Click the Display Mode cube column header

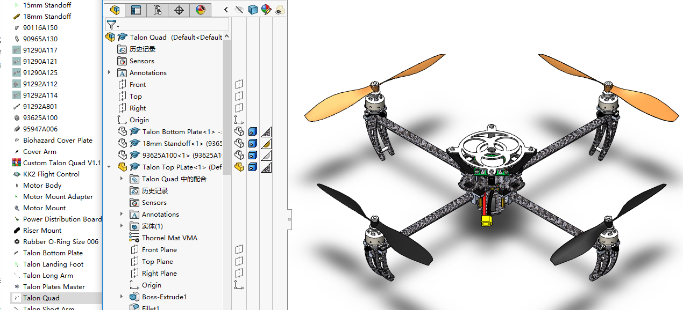(253, 10)
